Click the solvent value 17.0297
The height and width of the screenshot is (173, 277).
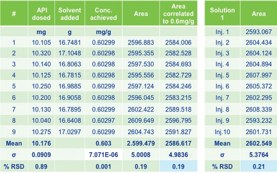tap(70, 132)
